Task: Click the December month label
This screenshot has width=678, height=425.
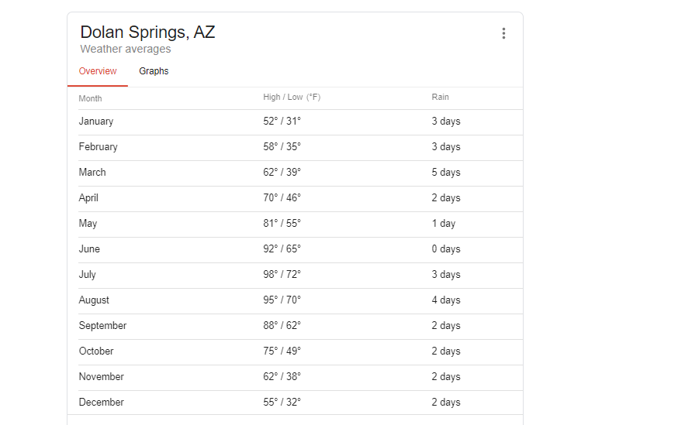Action: click(101, 402)
